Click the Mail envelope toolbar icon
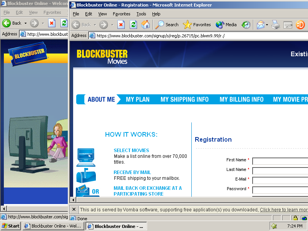 click(x=261, y=25)
